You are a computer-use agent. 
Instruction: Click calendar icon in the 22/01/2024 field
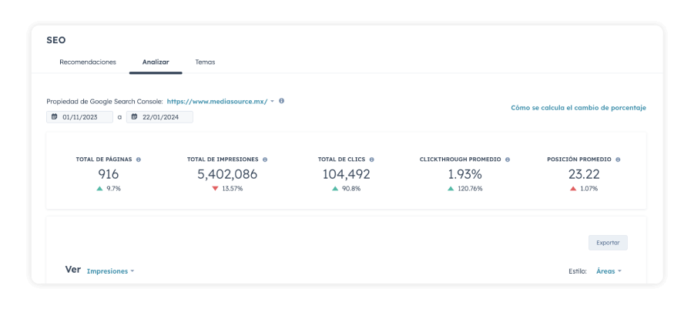coord(134,117)
